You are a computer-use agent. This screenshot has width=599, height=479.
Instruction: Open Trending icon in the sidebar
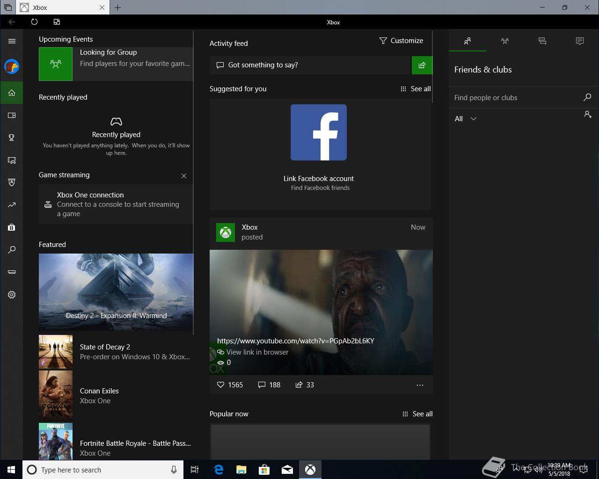tap(12, 205)
